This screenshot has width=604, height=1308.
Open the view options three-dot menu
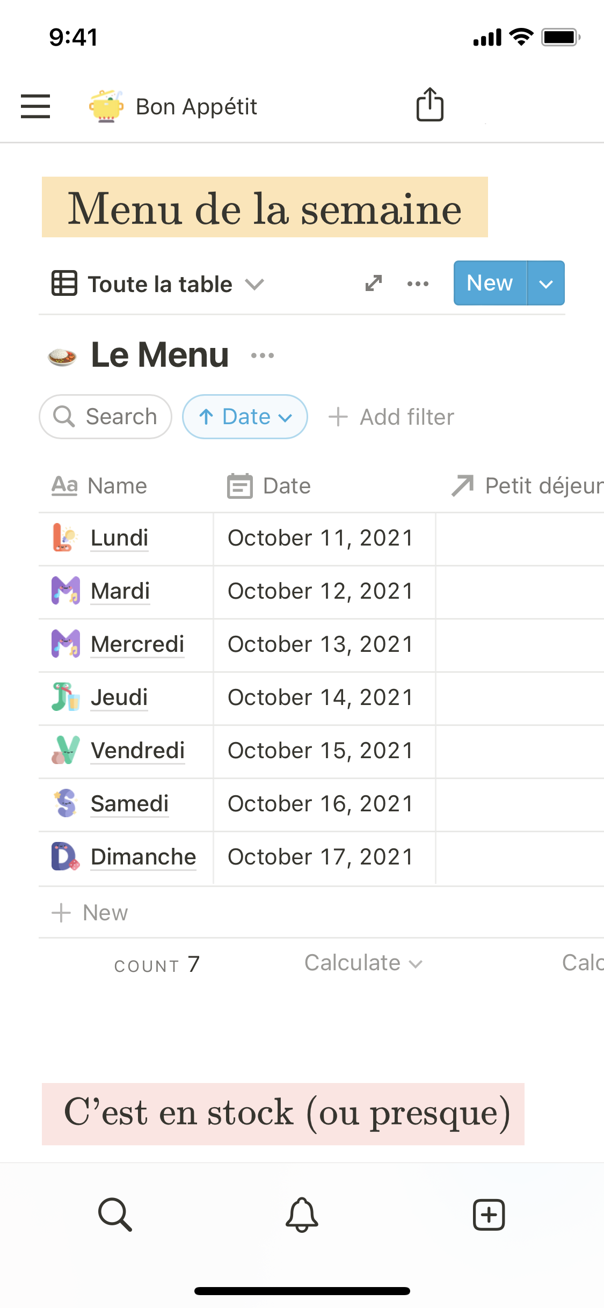[418, 284]
